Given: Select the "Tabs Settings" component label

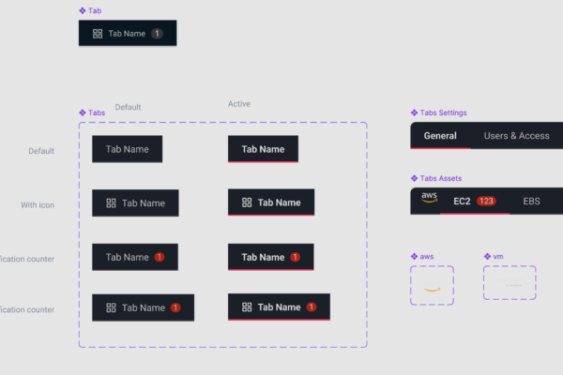Looking at the screenshot, I should (443, 113).
